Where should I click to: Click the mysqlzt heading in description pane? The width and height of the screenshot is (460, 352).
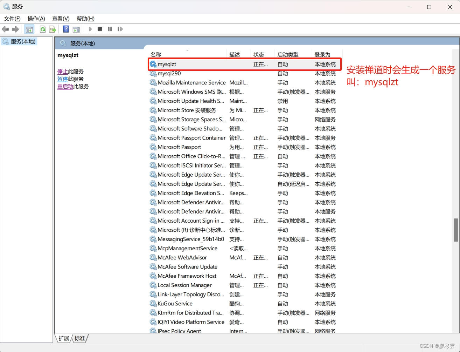pos(68,55)
